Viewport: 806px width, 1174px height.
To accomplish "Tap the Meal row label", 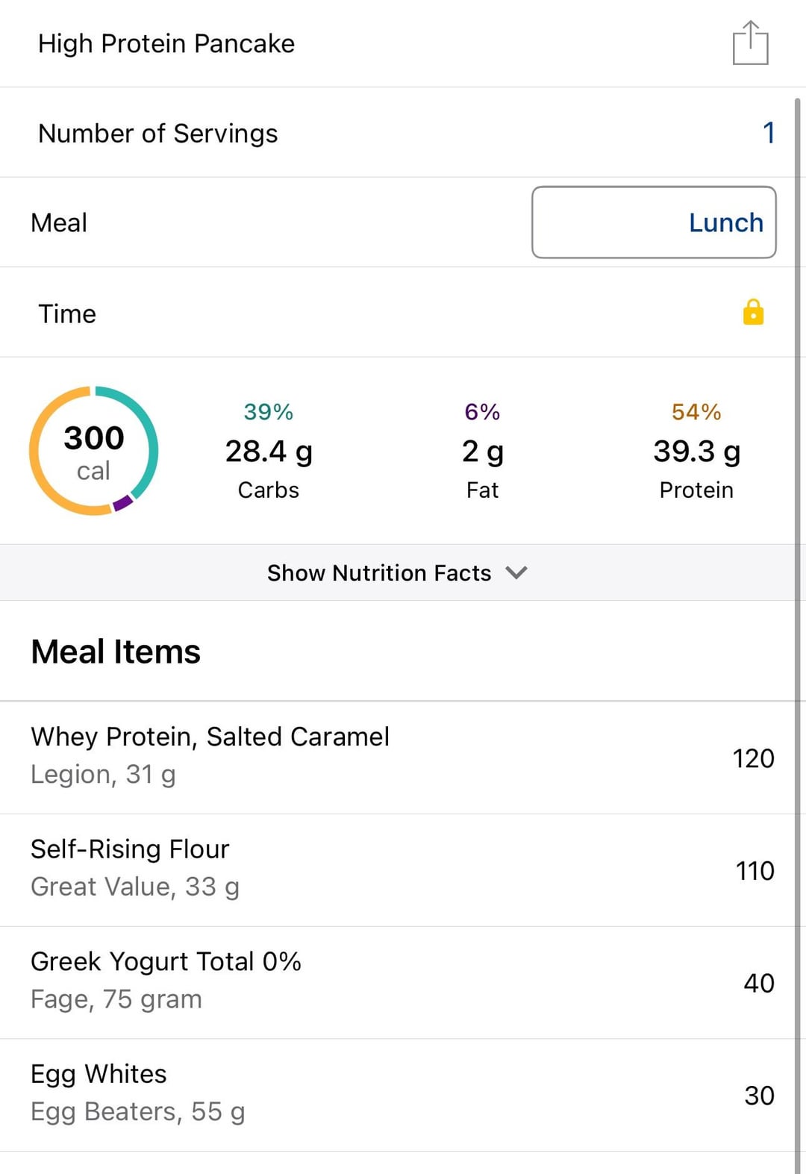I will click(59, 222).
